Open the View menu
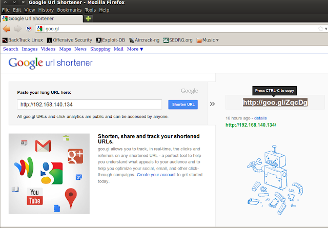This screenshot has height=228, width=328. click(x=30, y=10)
